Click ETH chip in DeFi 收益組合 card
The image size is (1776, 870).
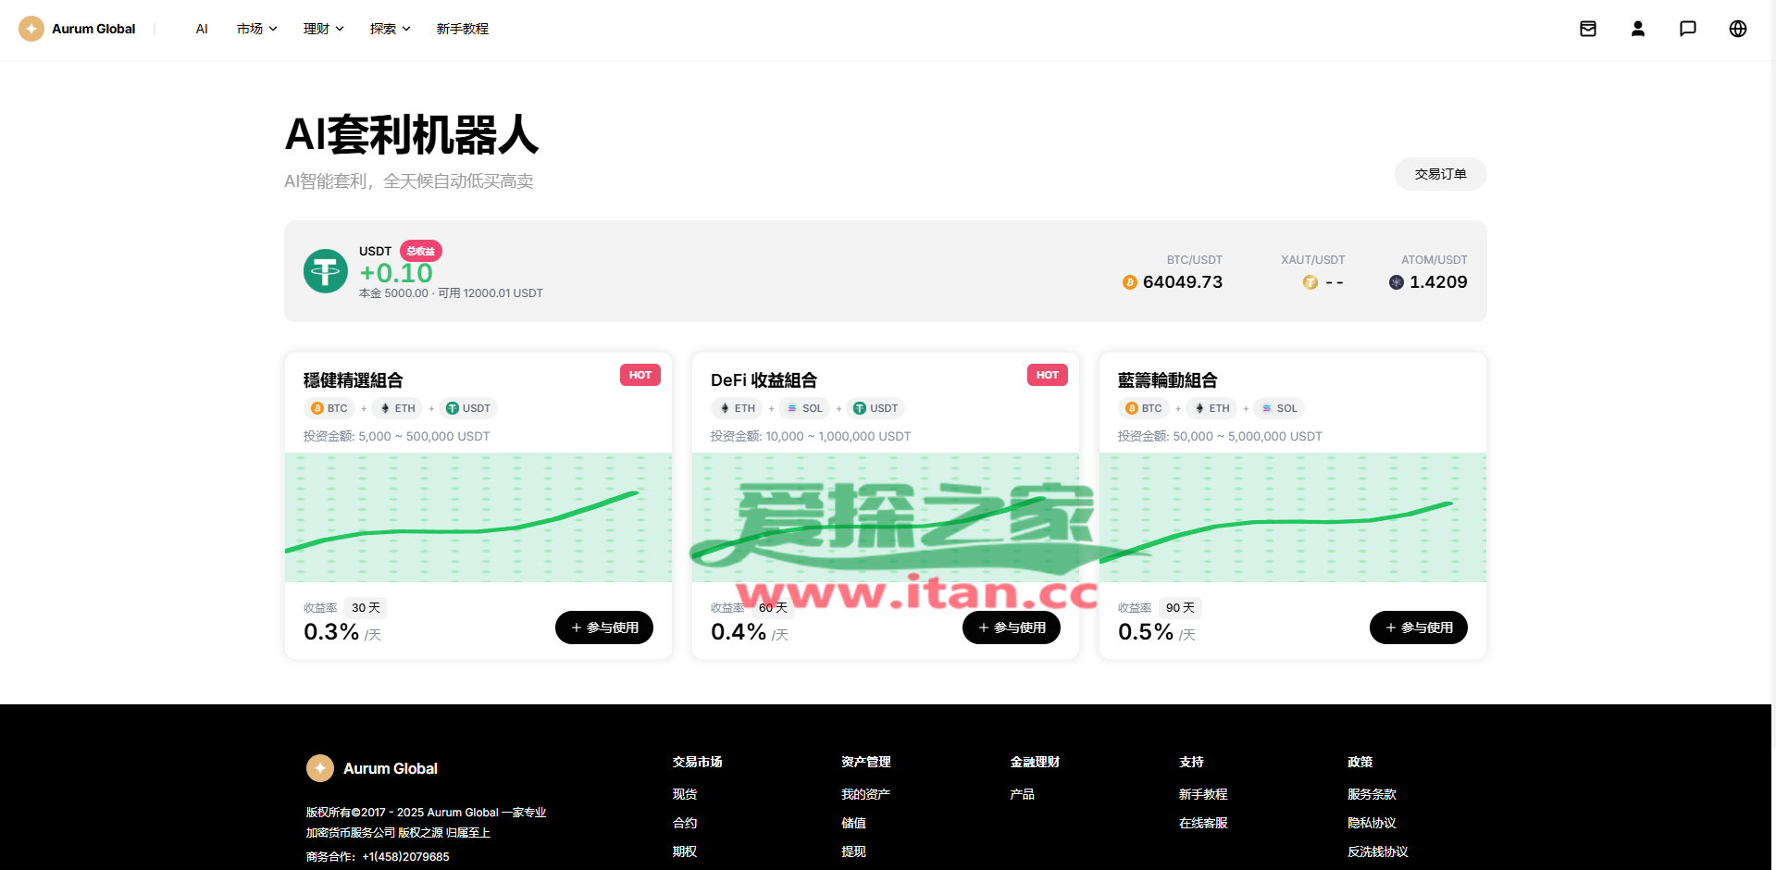[x=738, y=408]
